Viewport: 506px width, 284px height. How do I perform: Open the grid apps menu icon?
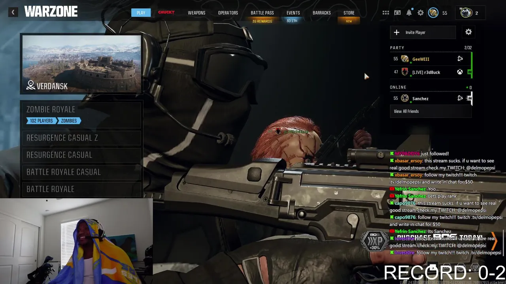(x=385, y=13)
